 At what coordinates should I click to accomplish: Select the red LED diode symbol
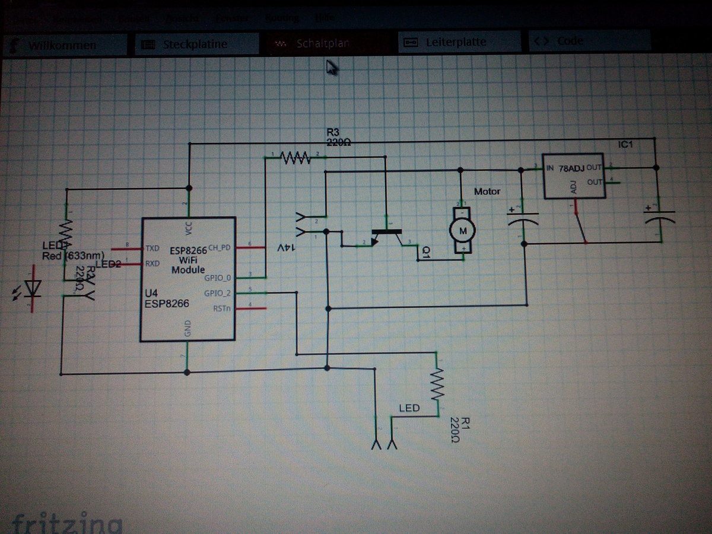(34, 289)
